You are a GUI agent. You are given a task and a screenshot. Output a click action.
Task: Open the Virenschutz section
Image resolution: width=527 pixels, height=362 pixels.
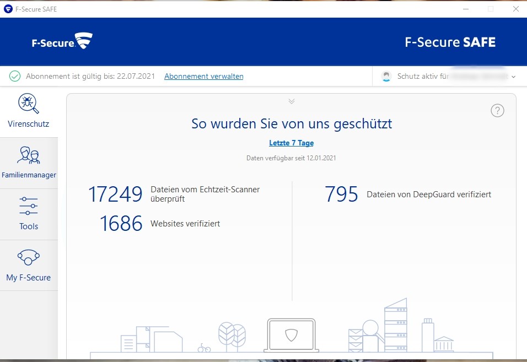pos(29,112)
